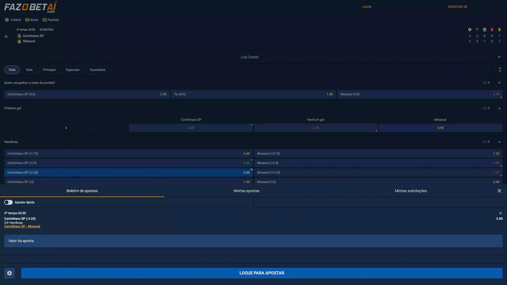Pick Corinthians SP (-3) handicap 1.40
Image resolution: width=507 pixels, height=285 pixels.
pyautogui.click(x=129, y=182)
